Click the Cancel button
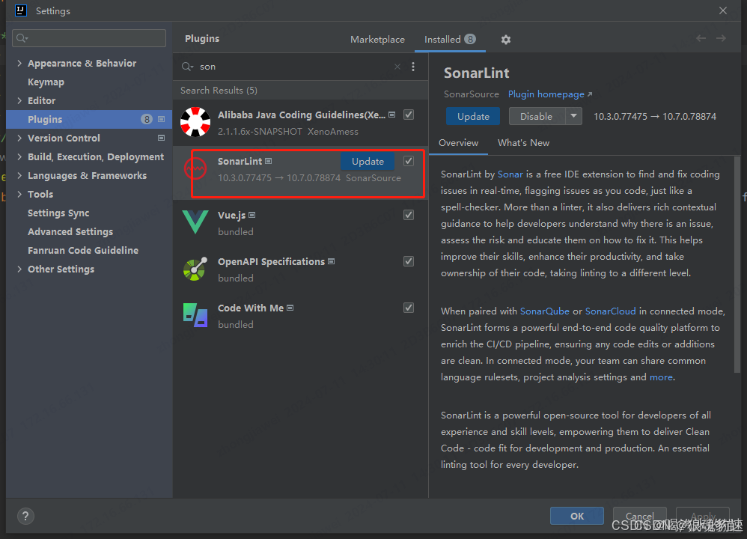 tap(639, 516)
